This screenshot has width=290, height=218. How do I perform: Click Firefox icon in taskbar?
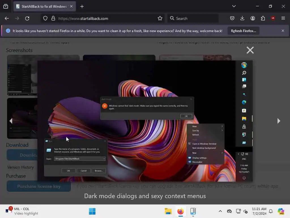click(x=180, y=211)
